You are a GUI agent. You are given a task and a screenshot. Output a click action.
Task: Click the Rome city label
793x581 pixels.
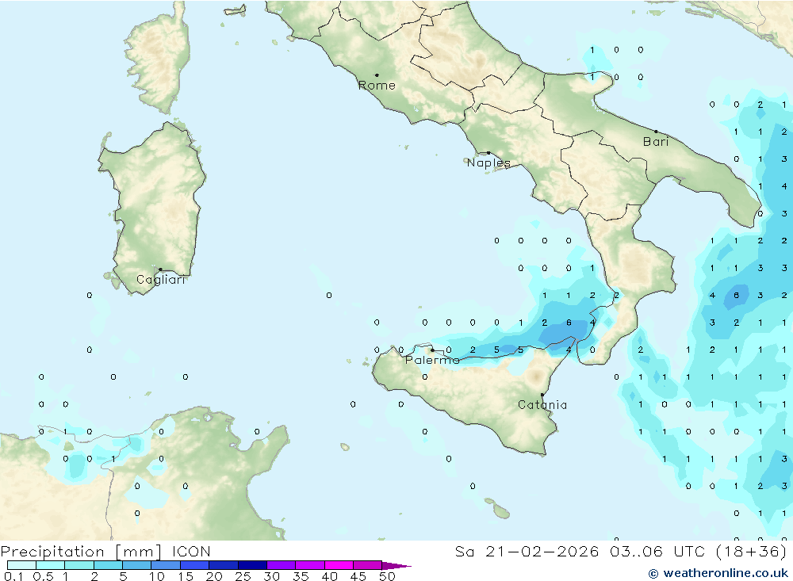[377, 86]
